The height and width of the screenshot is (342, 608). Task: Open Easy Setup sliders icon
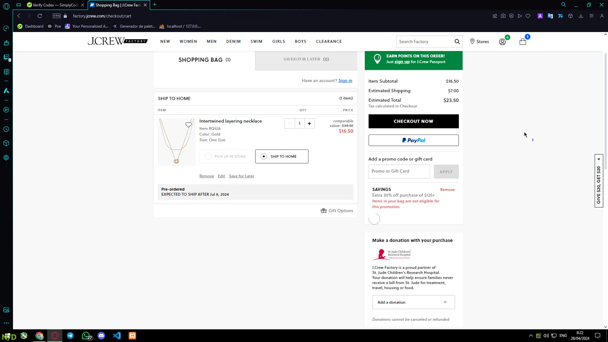(x=591, y=16)
